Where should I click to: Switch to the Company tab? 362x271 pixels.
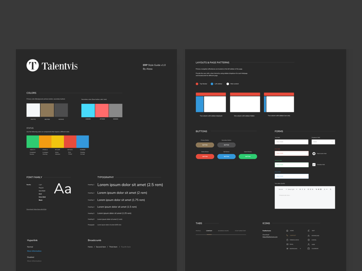pyautogui.click(x=209, y=231)
